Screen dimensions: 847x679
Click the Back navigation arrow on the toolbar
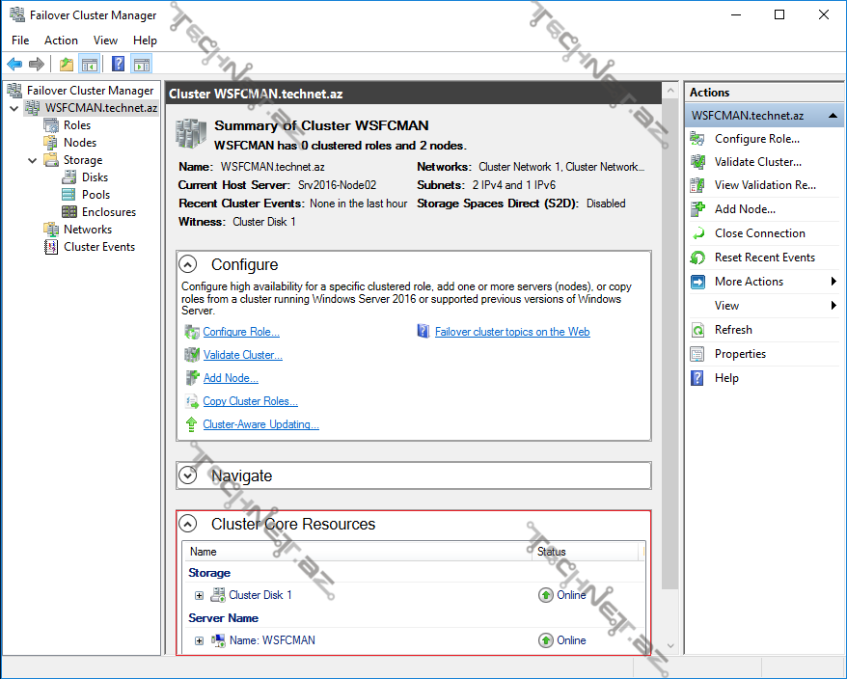coord(14,65)
